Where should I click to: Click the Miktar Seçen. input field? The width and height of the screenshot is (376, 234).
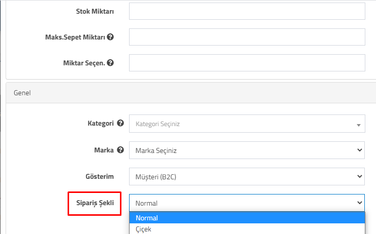pyautogui.click(x=247, y=63)
